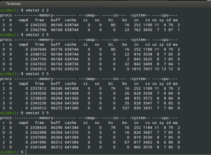Click interrupts value 1810

tap(136, 69)
